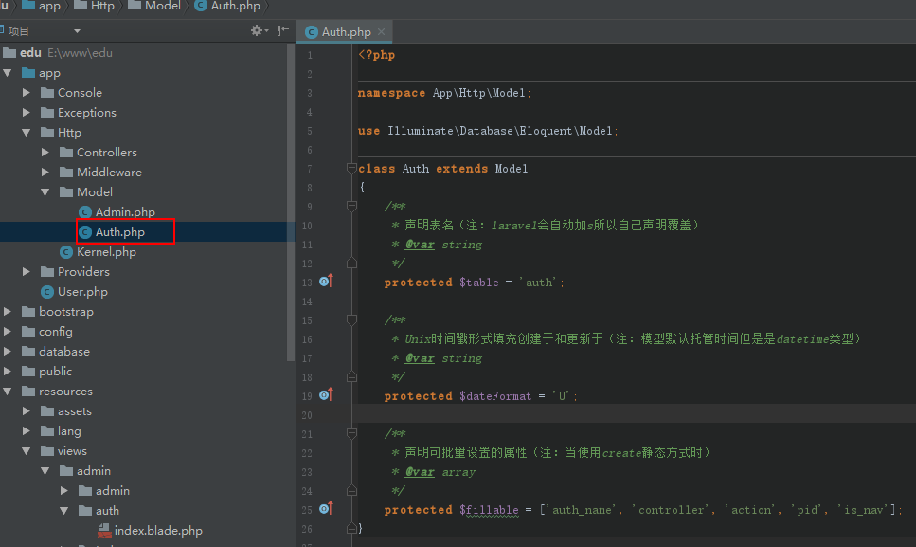Image resolution: width=916 pixels, height=547 pixels.
Task: Click the collapse-all icon in project panel
Action: (x=282, y=30)
